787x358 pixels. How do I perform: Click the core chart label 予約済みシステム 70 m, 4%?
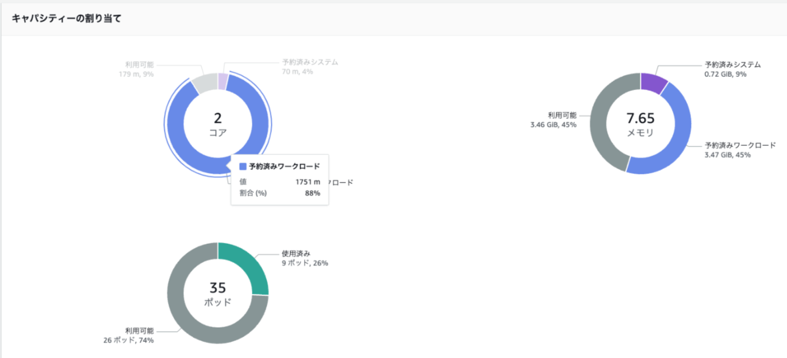click(x=309, y=67)
